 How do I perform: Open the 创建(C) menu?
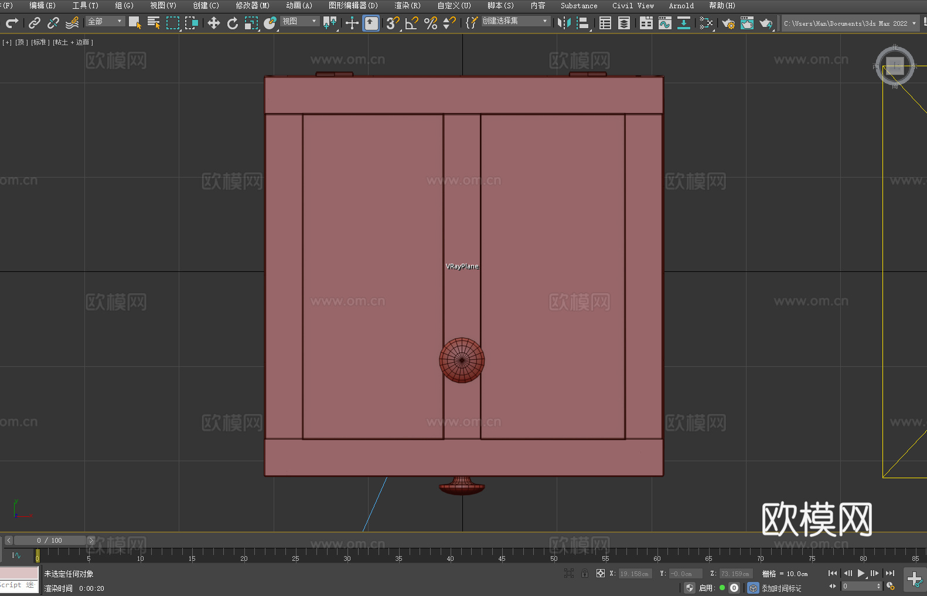click(x=206, y=5)
